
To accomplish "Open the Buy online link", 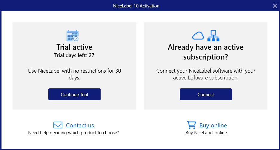I will 213,125.
